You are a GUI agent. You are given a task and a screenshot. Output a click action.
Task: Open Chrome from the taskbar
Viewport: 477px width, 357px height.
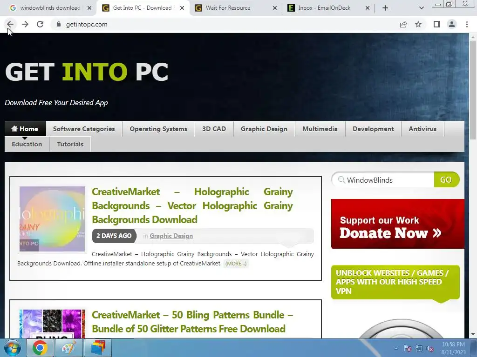40,348
